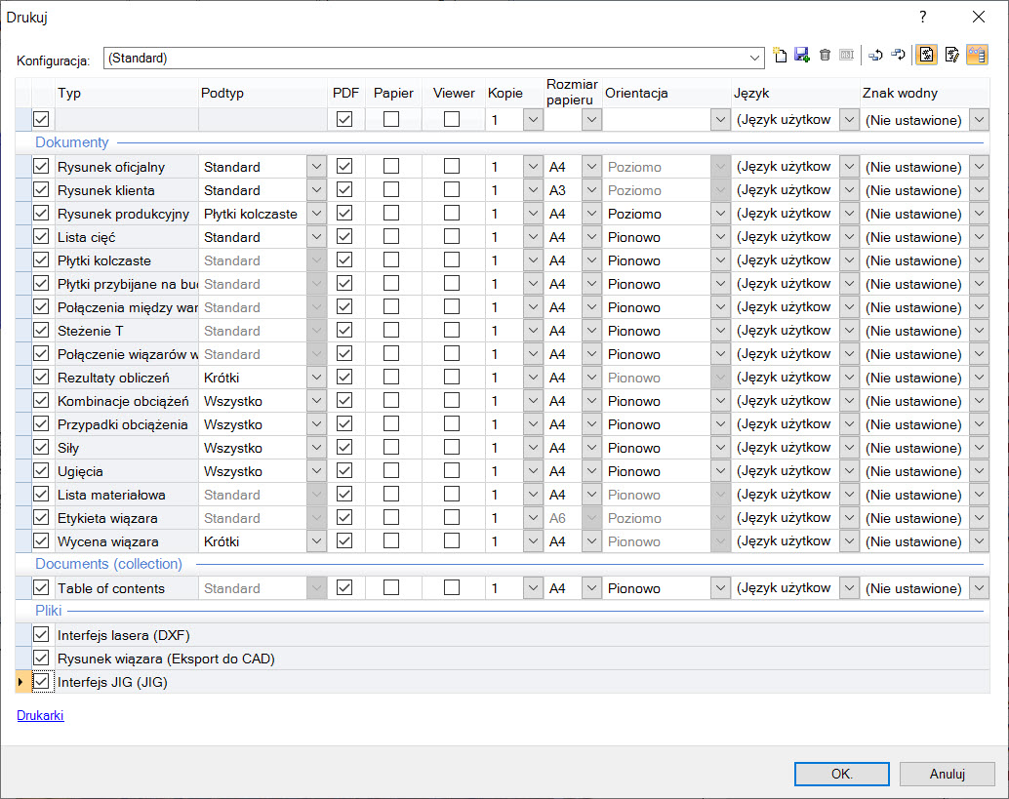Click the Typ column header
The height and width of the screenshot is (799, 1009).
point(127,93)
